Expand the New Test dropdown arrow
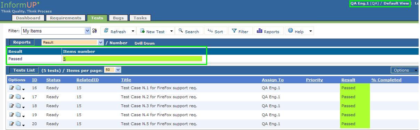The width and height of the screenshot is (420, 130). coord(171,31)
